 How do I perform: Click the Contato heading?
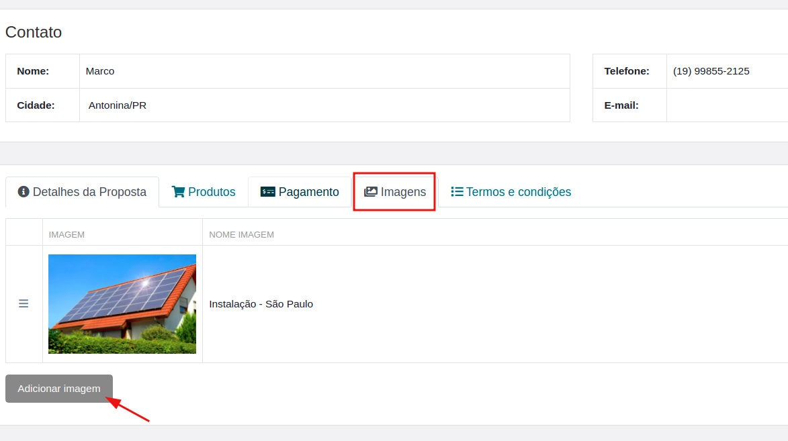(x=34, y=32)
